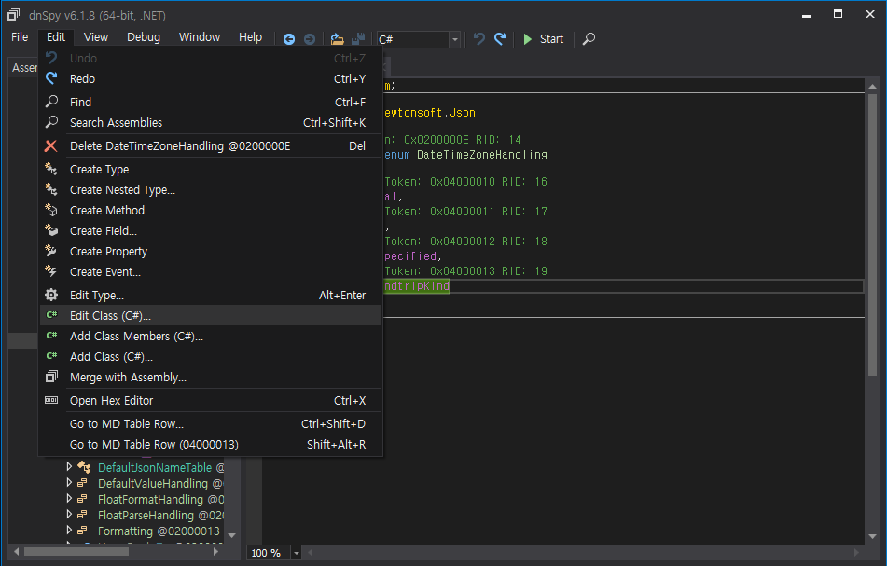Open the View menu
Image resolution: width=887 pixels, height=566 pixels.
coord(95,36)
